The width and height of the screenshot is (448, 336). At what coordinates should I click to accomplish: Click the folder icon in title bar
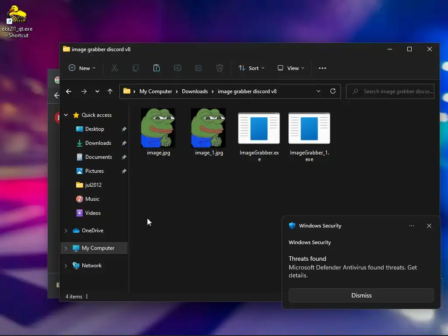click(66, 49)
